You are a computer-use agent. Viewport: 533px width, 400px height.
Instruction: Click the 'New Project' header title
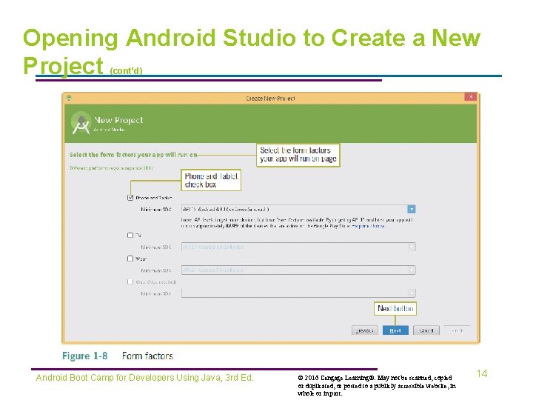click(118, 120)
